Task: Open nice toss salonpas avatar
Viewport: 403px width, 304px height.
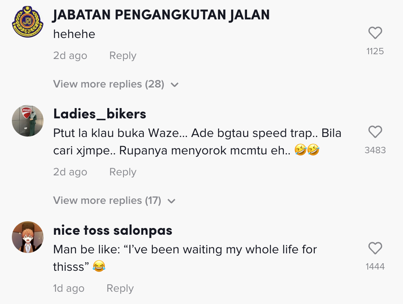Action: tap(28, 237)
